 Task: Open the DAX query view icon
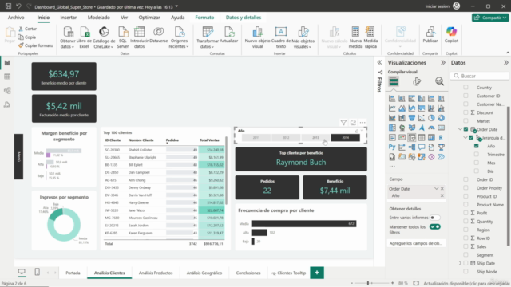point(7,104)
